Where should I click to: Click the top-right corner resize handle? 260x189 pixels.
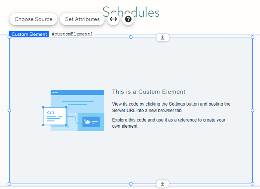pyautogui.click(x=253, y=37)
